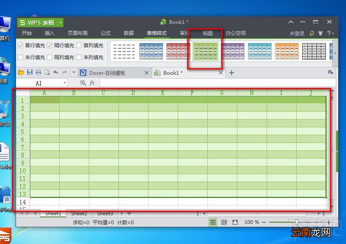Screen dimensions: 346x244
Task: Click the magnifier icon beside fx
Action: click(x=83, y=83)
